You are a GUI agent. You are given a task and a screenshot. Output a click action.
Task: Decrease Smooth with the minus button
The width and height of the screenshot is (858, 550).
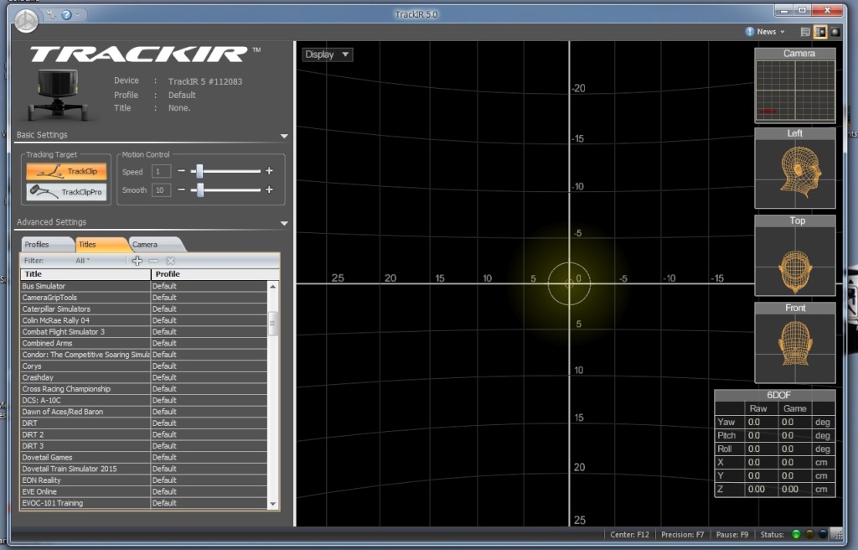coord(181,189)
